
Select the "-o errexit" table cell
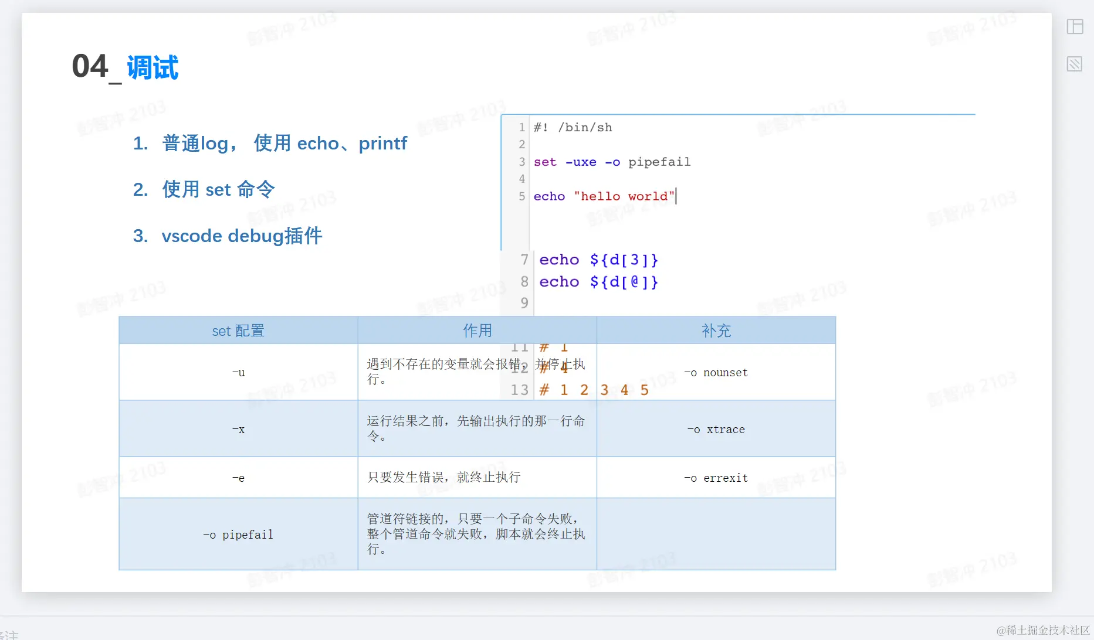(716, 478)
